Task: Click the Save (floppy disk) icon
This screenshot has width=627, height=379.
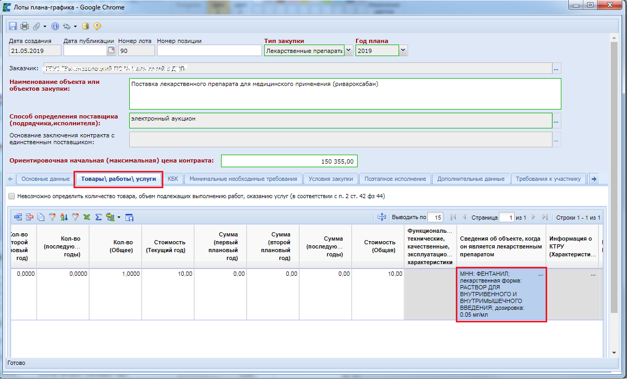Action: [13, 26]
